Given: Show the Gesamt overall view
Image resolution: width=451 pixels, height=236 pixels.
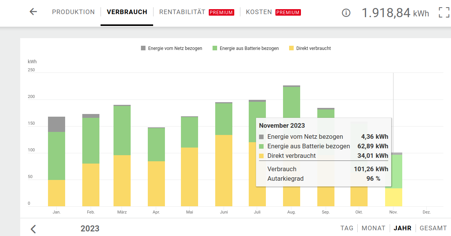Looking at the screenshot, I should tap(433, 228).
